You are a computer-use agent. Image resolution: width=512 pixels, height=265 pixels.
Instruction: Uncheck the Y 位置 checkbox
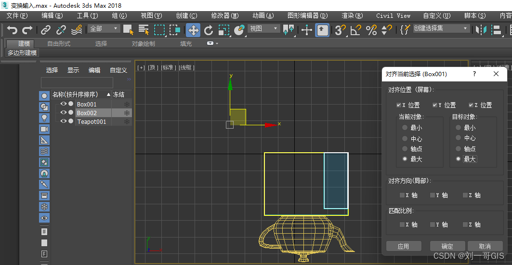pyautogui.click(x=435, y=105)
